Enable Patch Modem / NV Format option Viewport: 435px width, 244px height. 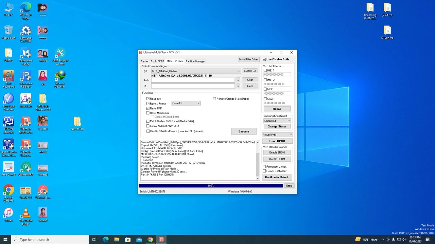click(x=148, y=121)
